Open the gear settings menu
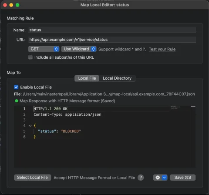Image resolution: width=209 pixels, height=195 pixels. (x=158, y=178)
